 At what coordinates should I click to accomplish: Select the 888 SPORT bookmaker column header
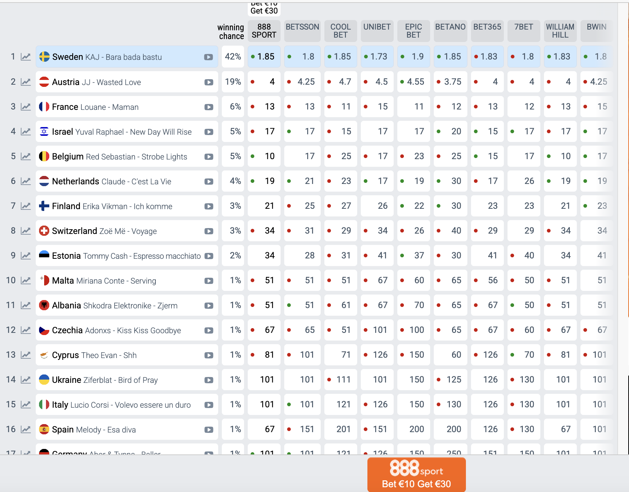pyautogui.click(x=264, y=31)
